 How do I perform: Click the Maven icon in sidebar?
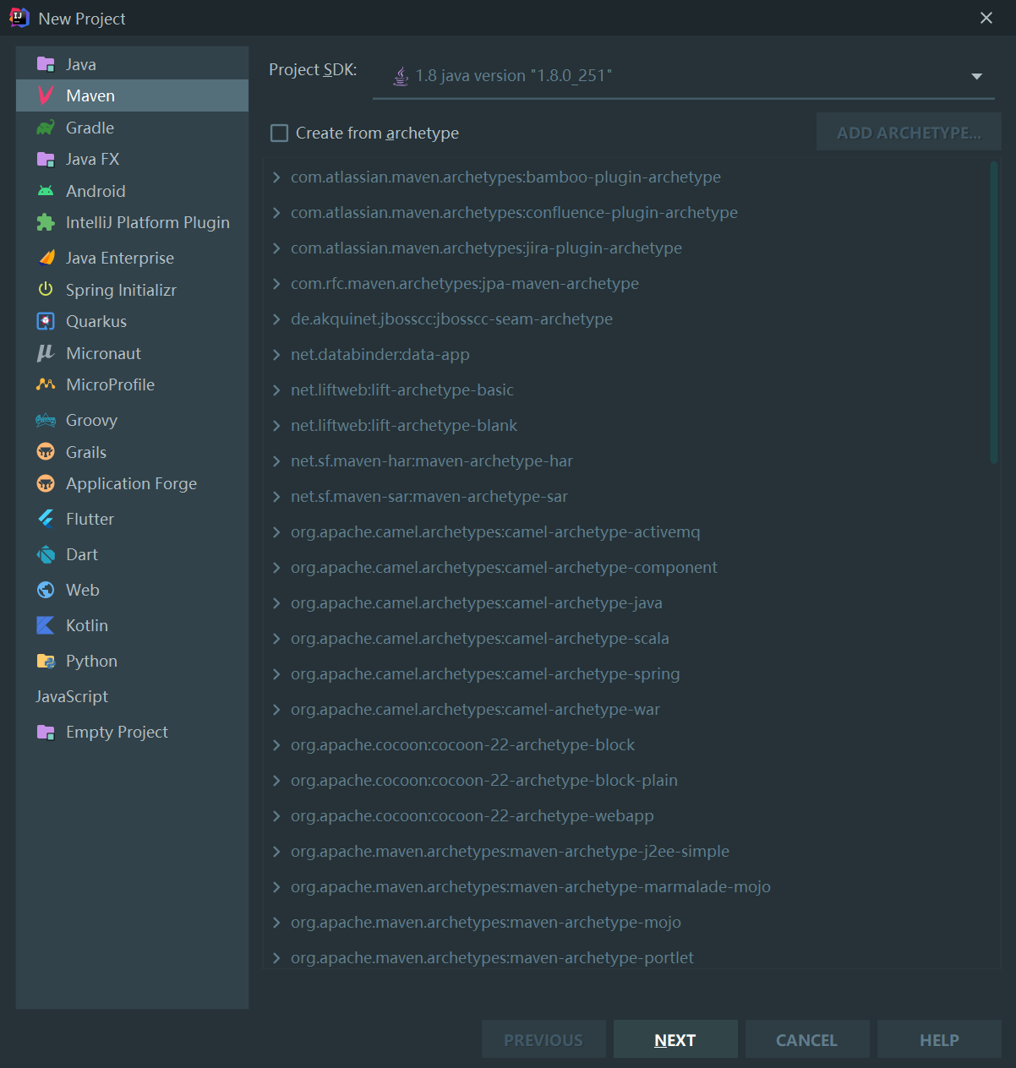click(x=46, y=95)
